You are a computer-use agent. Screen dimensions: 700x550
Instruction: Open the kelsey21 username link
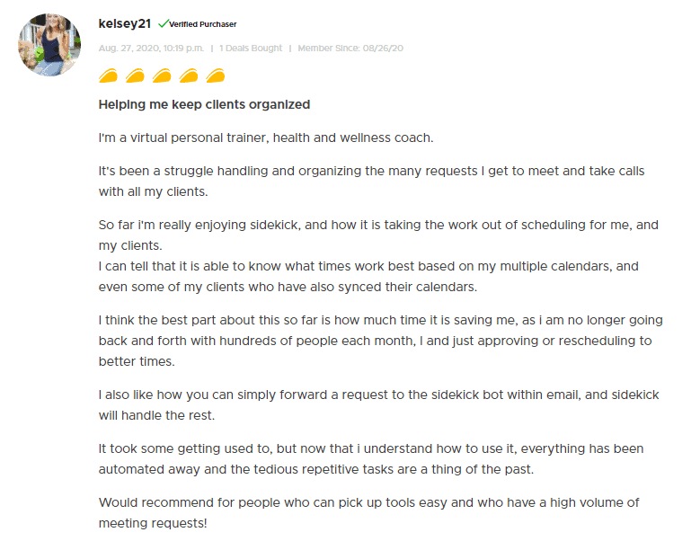125,23
